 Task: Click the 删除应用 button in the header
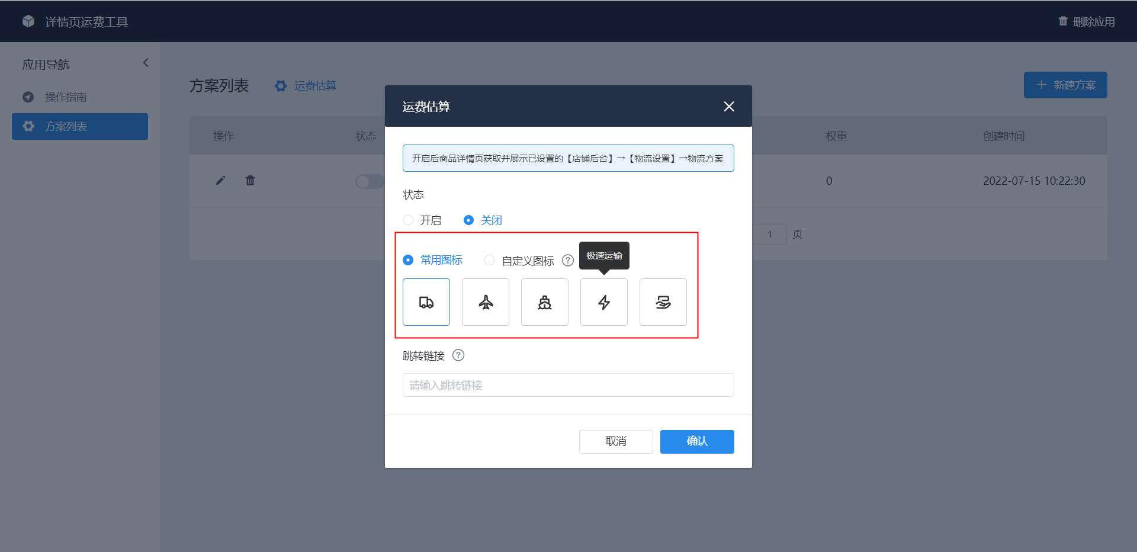pyautogui.click(x=1087, y=21)
